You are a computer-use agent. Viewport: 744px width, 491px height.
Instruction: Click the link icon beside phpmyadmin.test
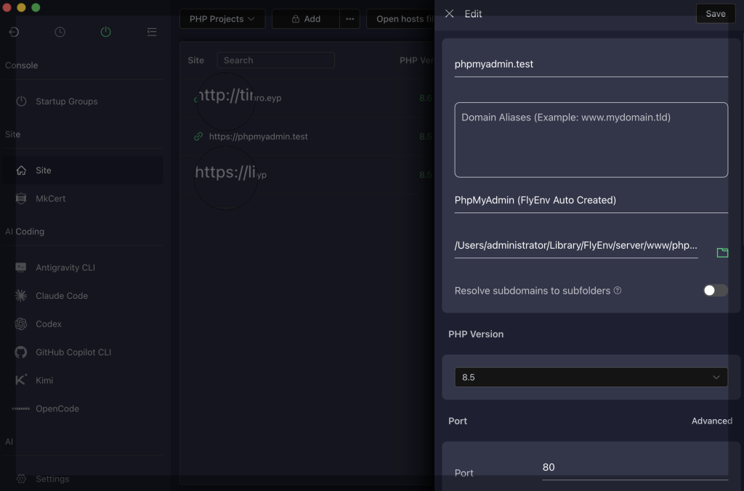pos(198,137)
